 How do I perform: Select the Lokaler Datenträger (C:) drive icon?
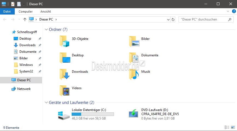64,115
